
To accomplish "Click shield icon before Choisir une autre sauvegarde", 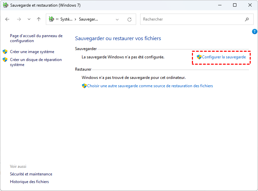I will pos(84,86).
